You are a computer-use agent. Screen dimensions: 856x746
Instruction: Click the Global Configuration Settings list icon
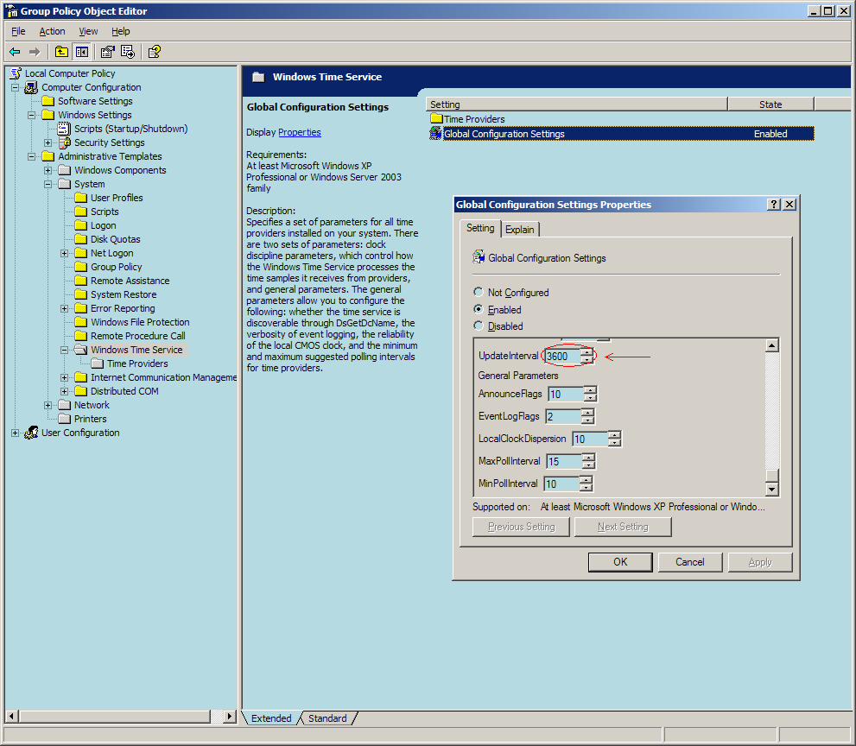pyautogui.click(x=436, y=134)
